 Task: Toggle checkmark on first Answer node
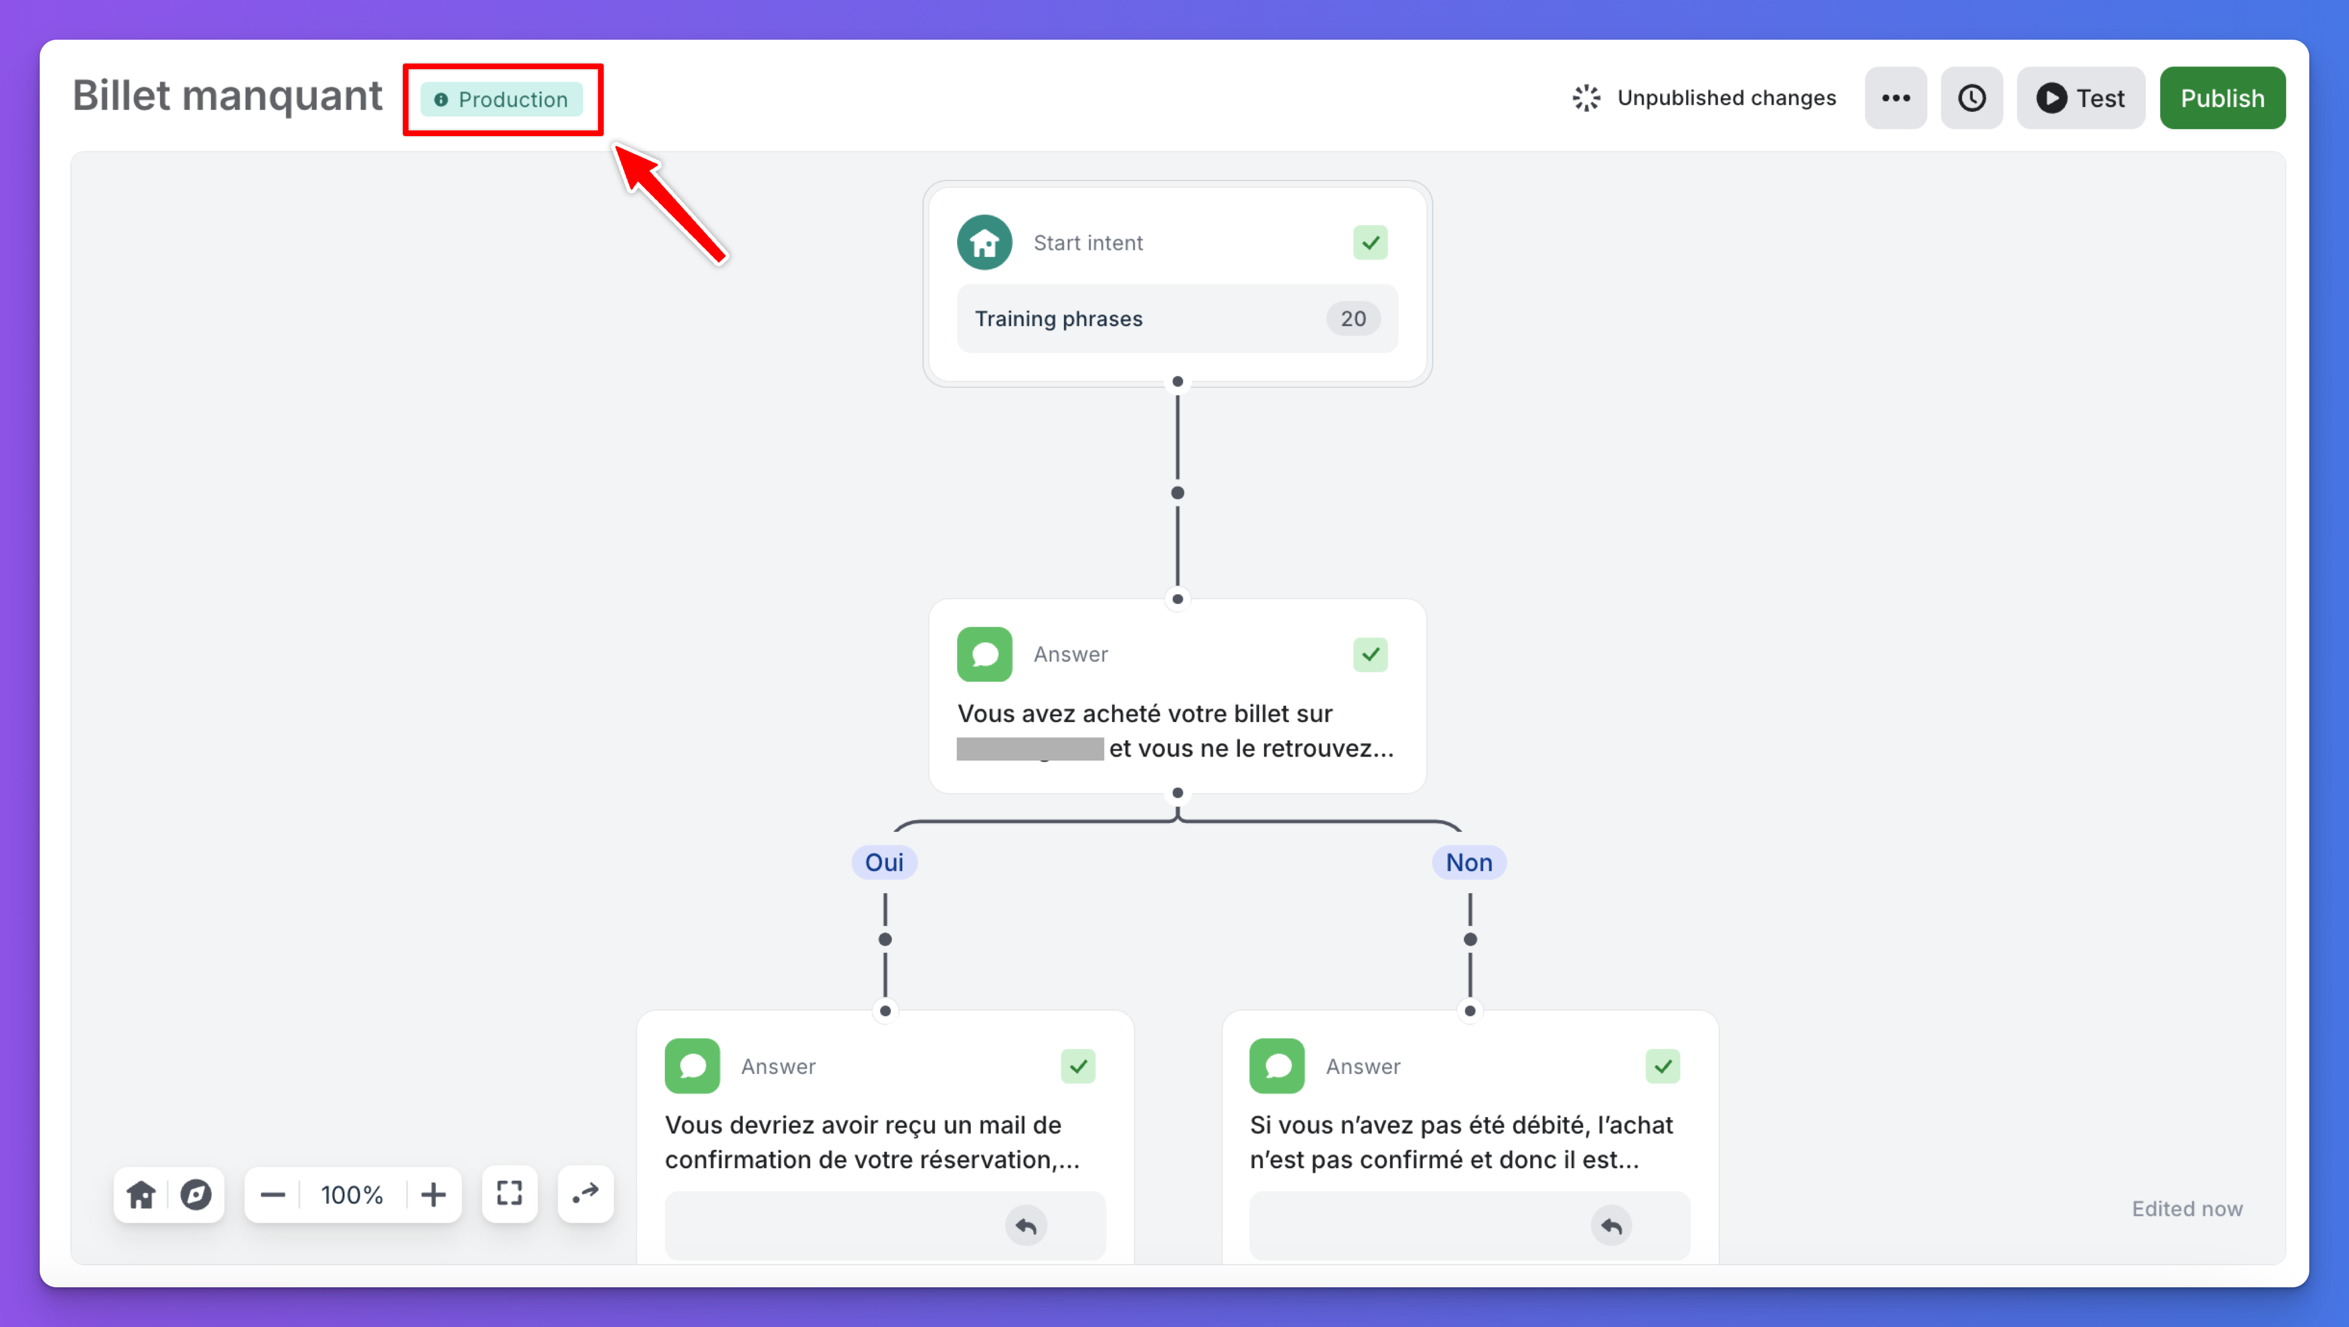[1370, 654]
